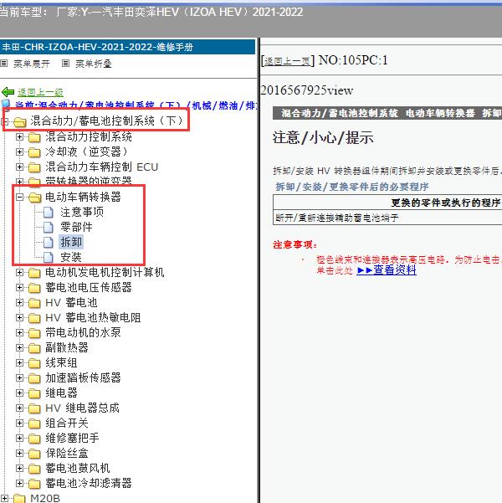Click the 线束组 folder icon
This screenshot has width=502, height=503.
click(34, 363)
